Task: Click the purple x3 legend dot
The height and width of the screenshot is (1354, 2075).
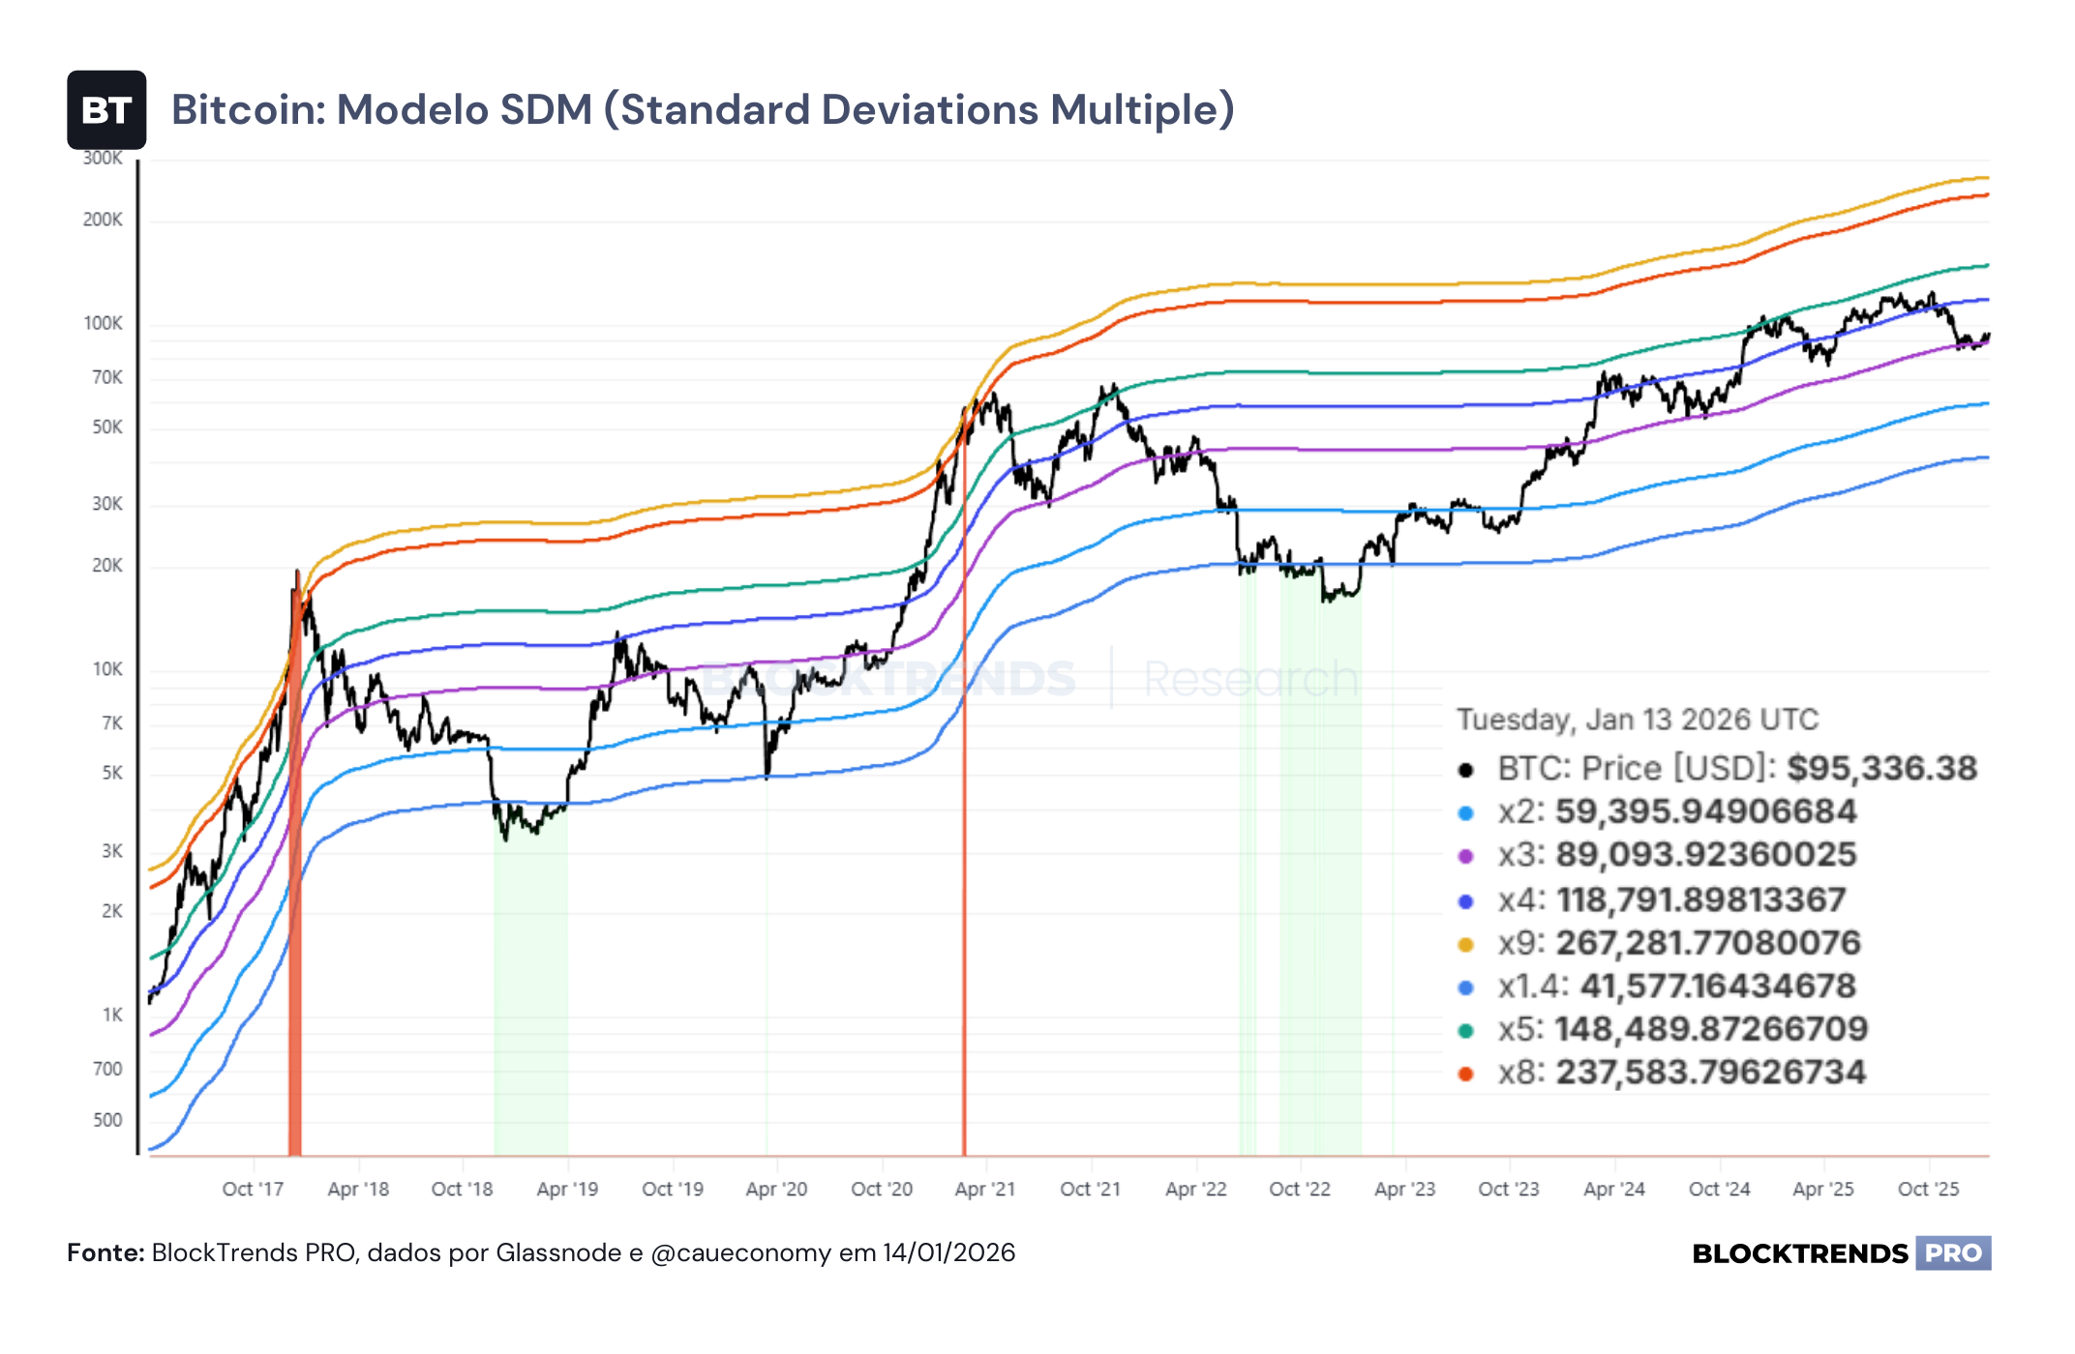Action: click(x=1466, y=857)
